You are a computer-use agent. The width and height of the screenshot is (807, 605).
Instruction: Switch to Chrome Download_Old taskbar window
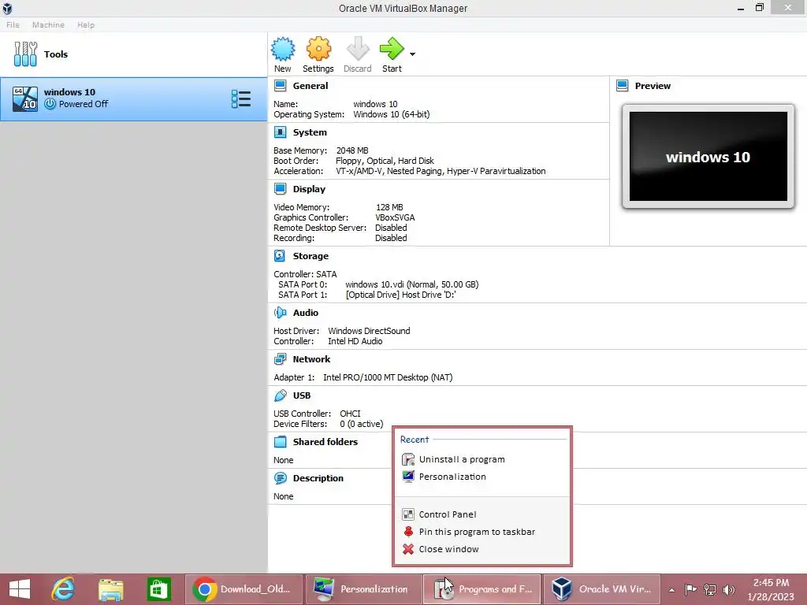pyautogui.click(x=244, y=589)
